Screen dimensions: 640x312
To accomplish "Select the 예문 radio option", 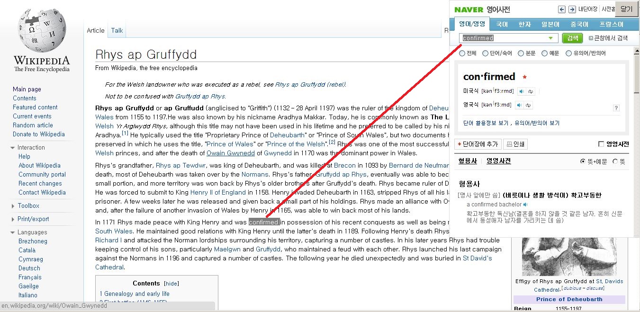I will pos(545,53).
